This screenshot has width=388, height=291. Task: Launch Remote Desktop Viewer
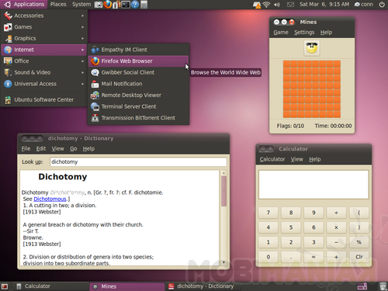139,95
